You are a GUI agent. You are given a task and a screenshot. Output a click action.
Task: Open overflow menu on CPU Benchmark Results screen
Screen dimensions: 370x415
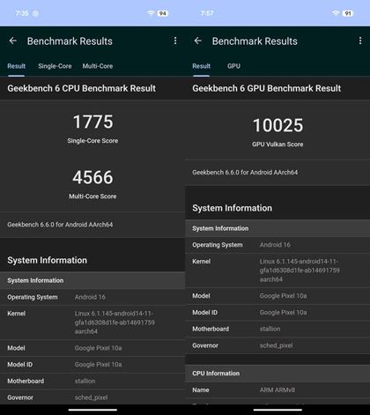pos(175,41)
